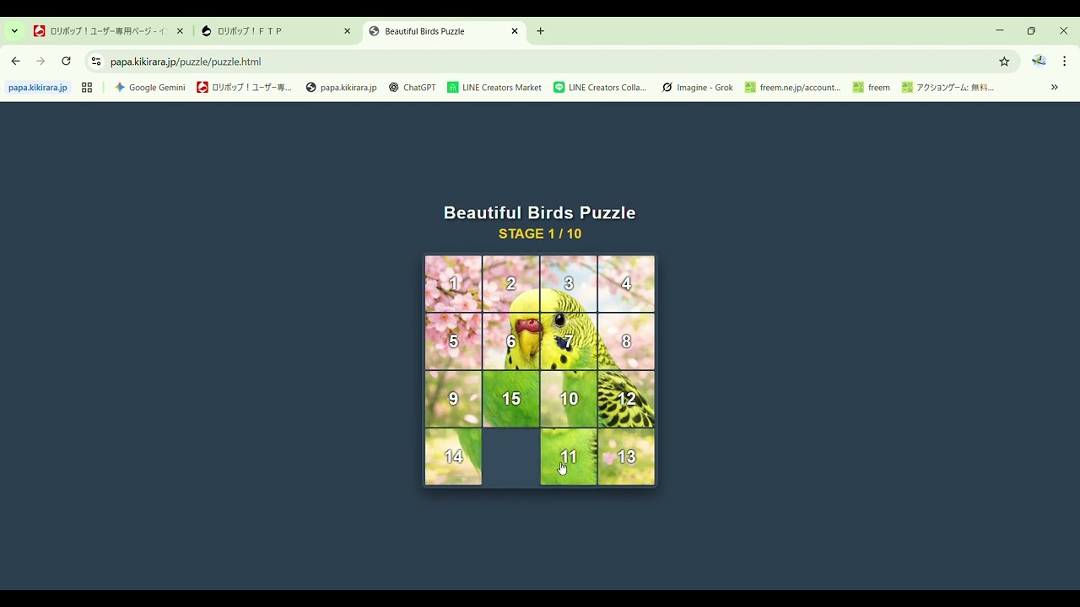Switch to the ロリポップ！ユーザー専用ページ tab
The height and width of the screenshot is (607, 1080).
(110, 31)
